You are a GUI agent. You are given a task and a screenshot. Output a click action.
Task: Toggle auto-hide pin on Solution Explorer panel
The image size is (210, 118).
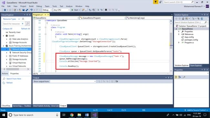(205, 15)
